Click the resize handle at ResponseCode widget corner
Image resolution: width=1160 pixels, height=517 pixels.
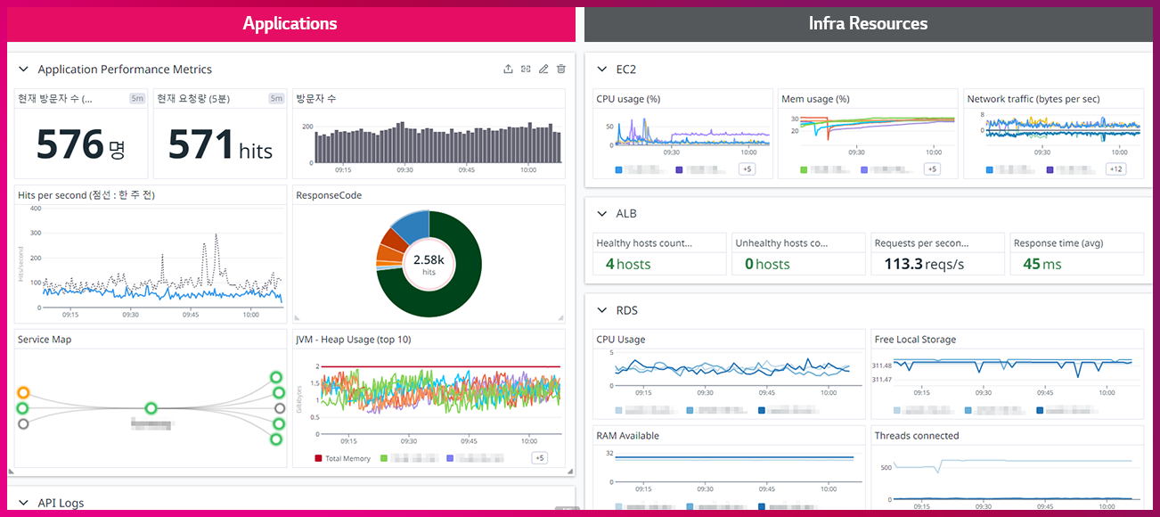coord(561,318)
